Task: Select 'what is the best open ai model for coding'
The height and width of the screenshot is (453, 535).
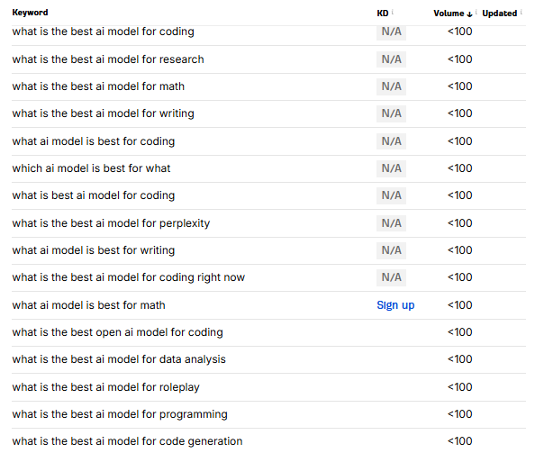Action: pos(117,332)
